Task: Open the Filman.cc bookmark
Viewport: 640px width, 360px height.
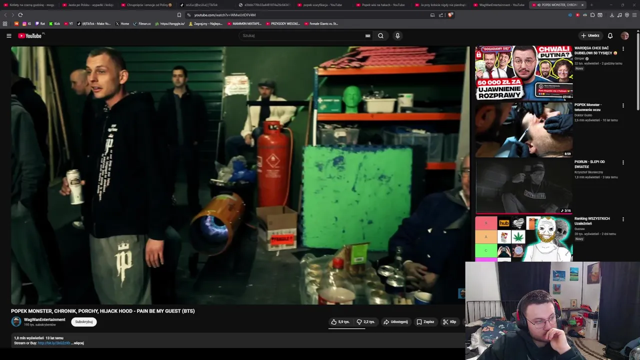Action: pos(142,23)
